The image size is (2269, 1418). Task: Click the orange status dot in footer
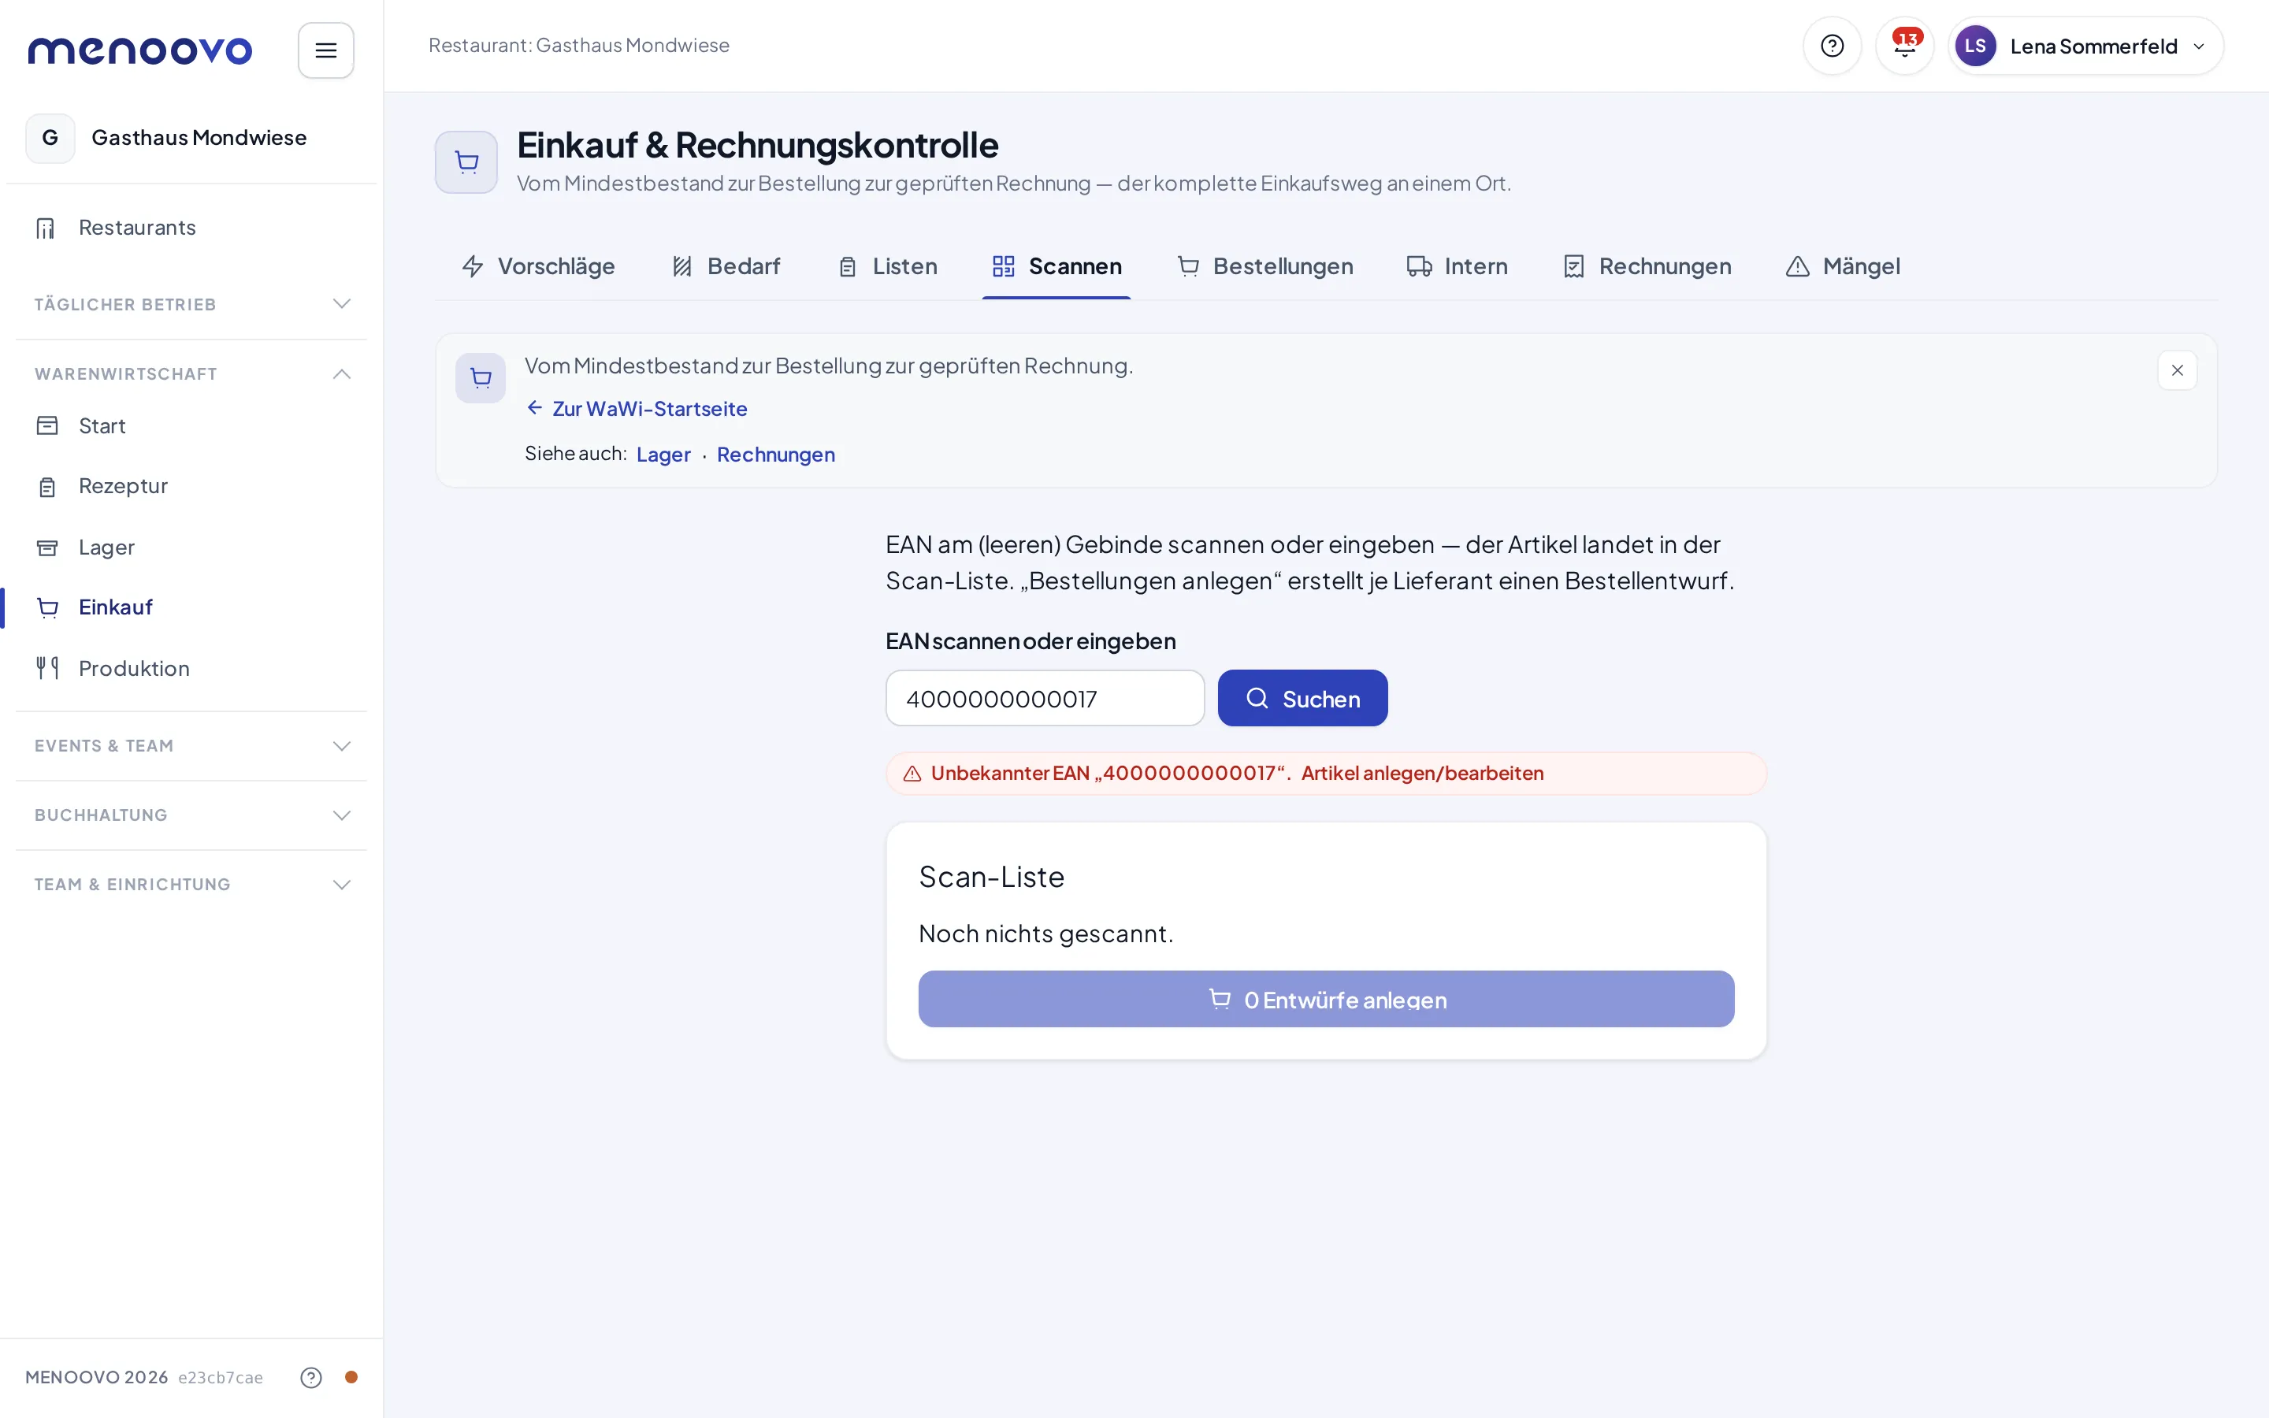(x=351, y=1377)
